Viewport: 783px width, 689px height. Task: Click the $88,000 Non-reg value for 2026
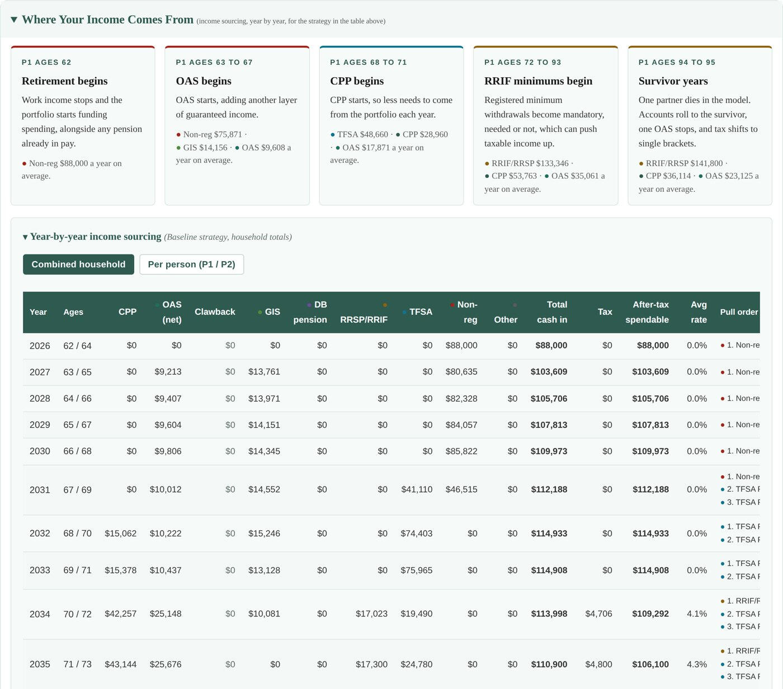tap(461, 346)
